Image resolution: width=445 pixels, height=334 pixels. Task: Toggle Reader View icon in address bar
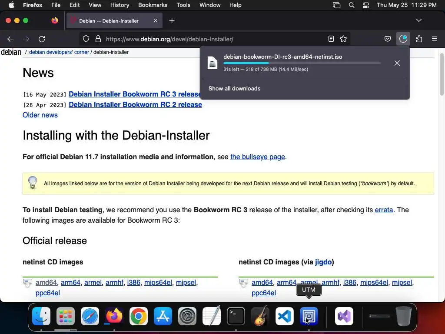(x=331, y=39)
